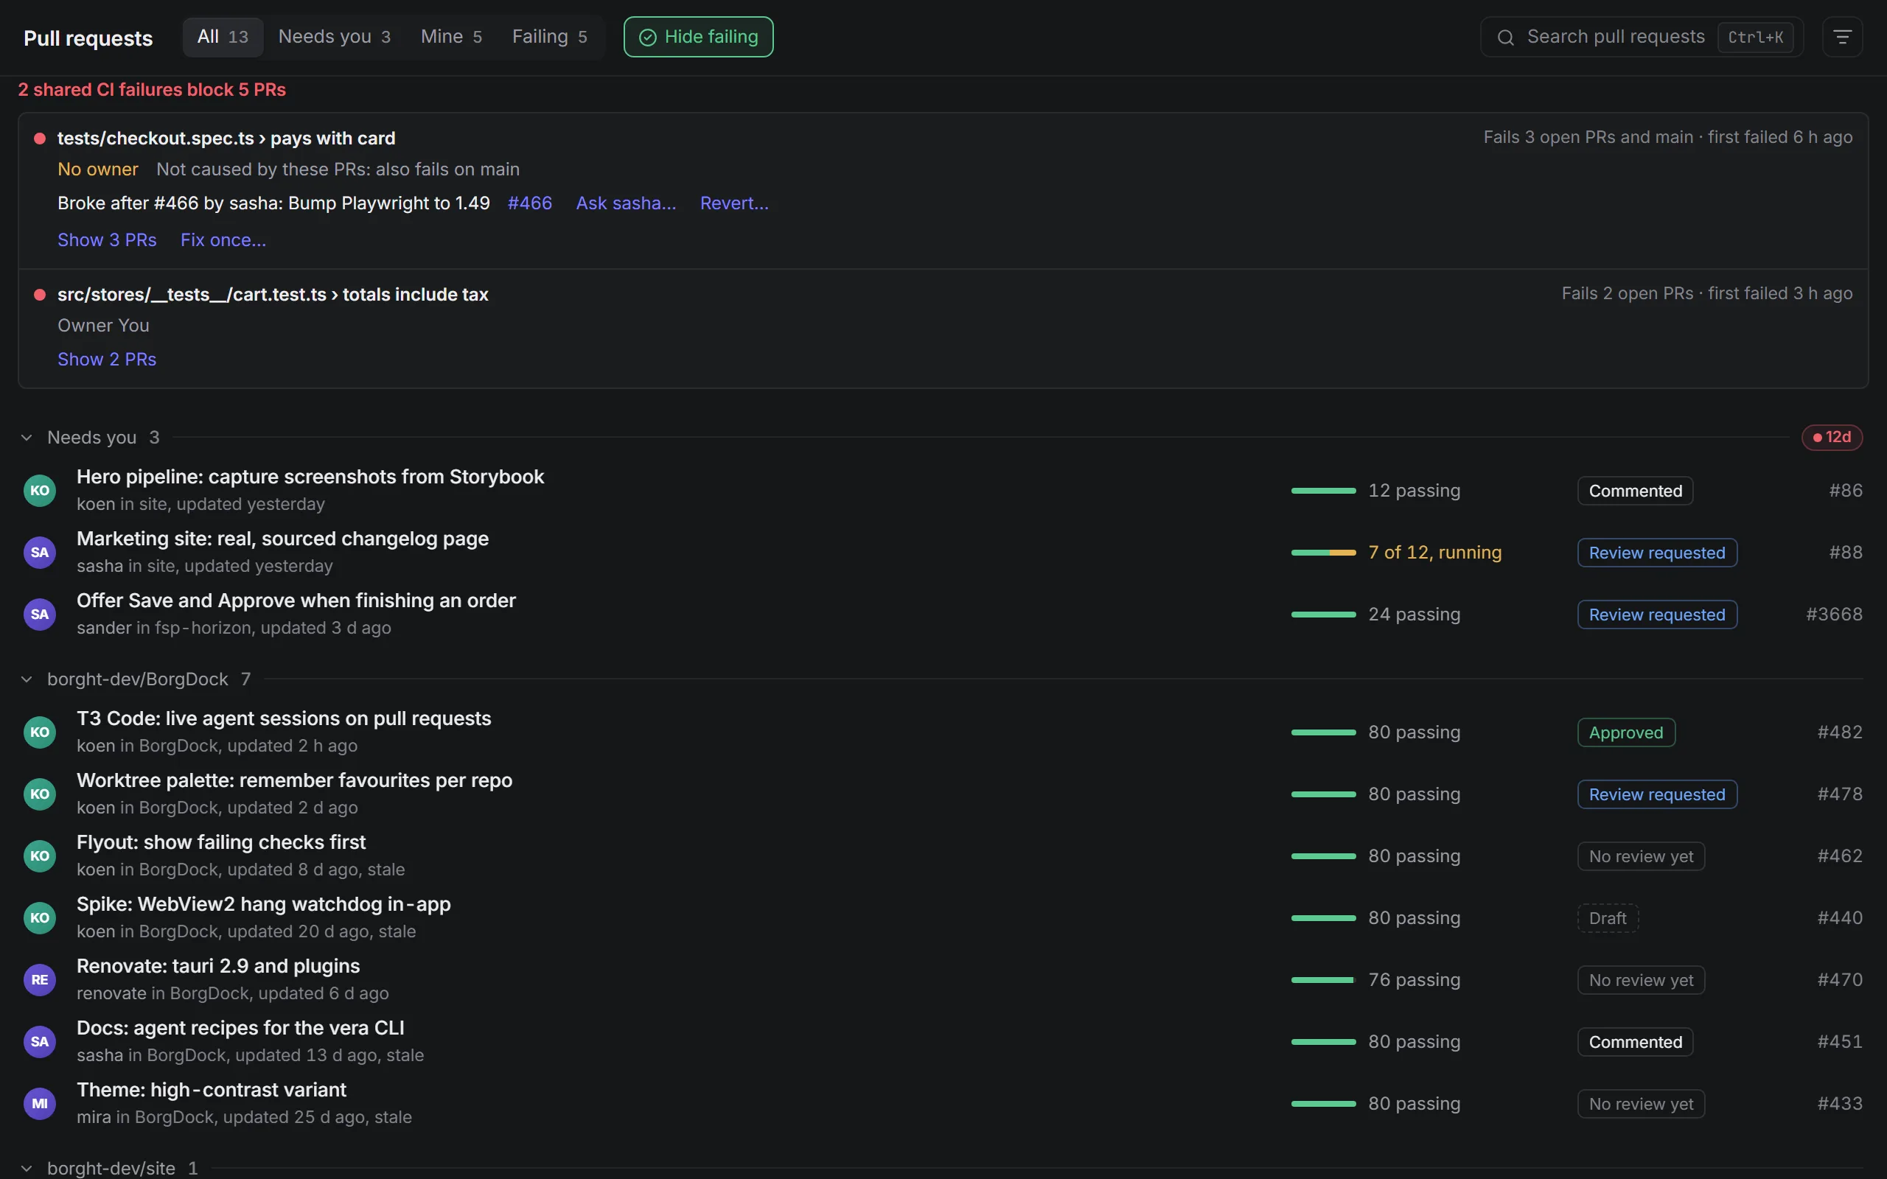Click the red dot beside tests/checkout.spec.ts failure

[40, 139]
